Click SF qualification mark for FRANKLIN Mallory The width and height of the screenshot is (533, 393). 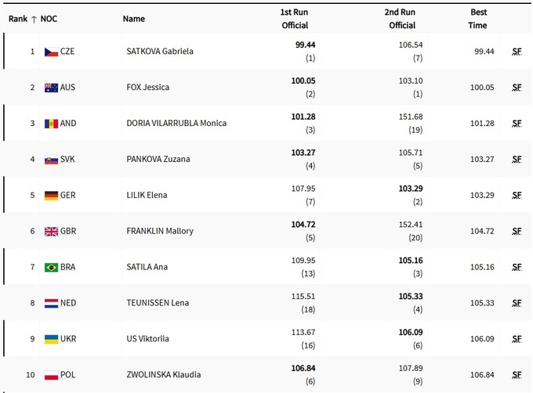click(516, 232)
